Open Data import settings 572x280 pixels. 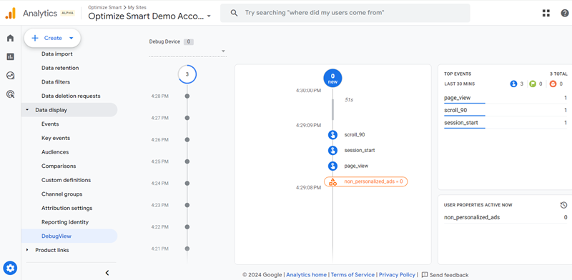tap(57, 54)
